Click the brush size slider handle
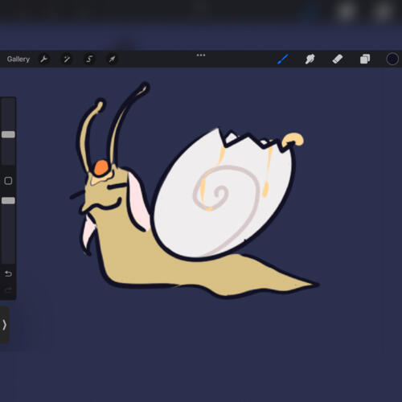 click(x=8, y=134)
